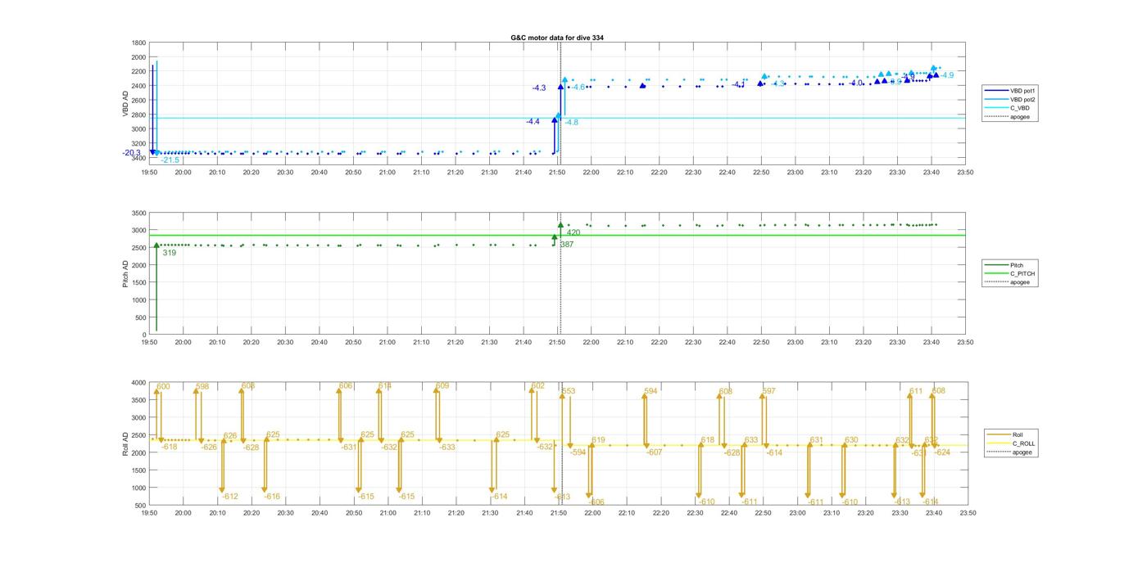Click the '4000' tick on the Roll axis
Viewport: 1147px width, 567px height.
point(138,383)
